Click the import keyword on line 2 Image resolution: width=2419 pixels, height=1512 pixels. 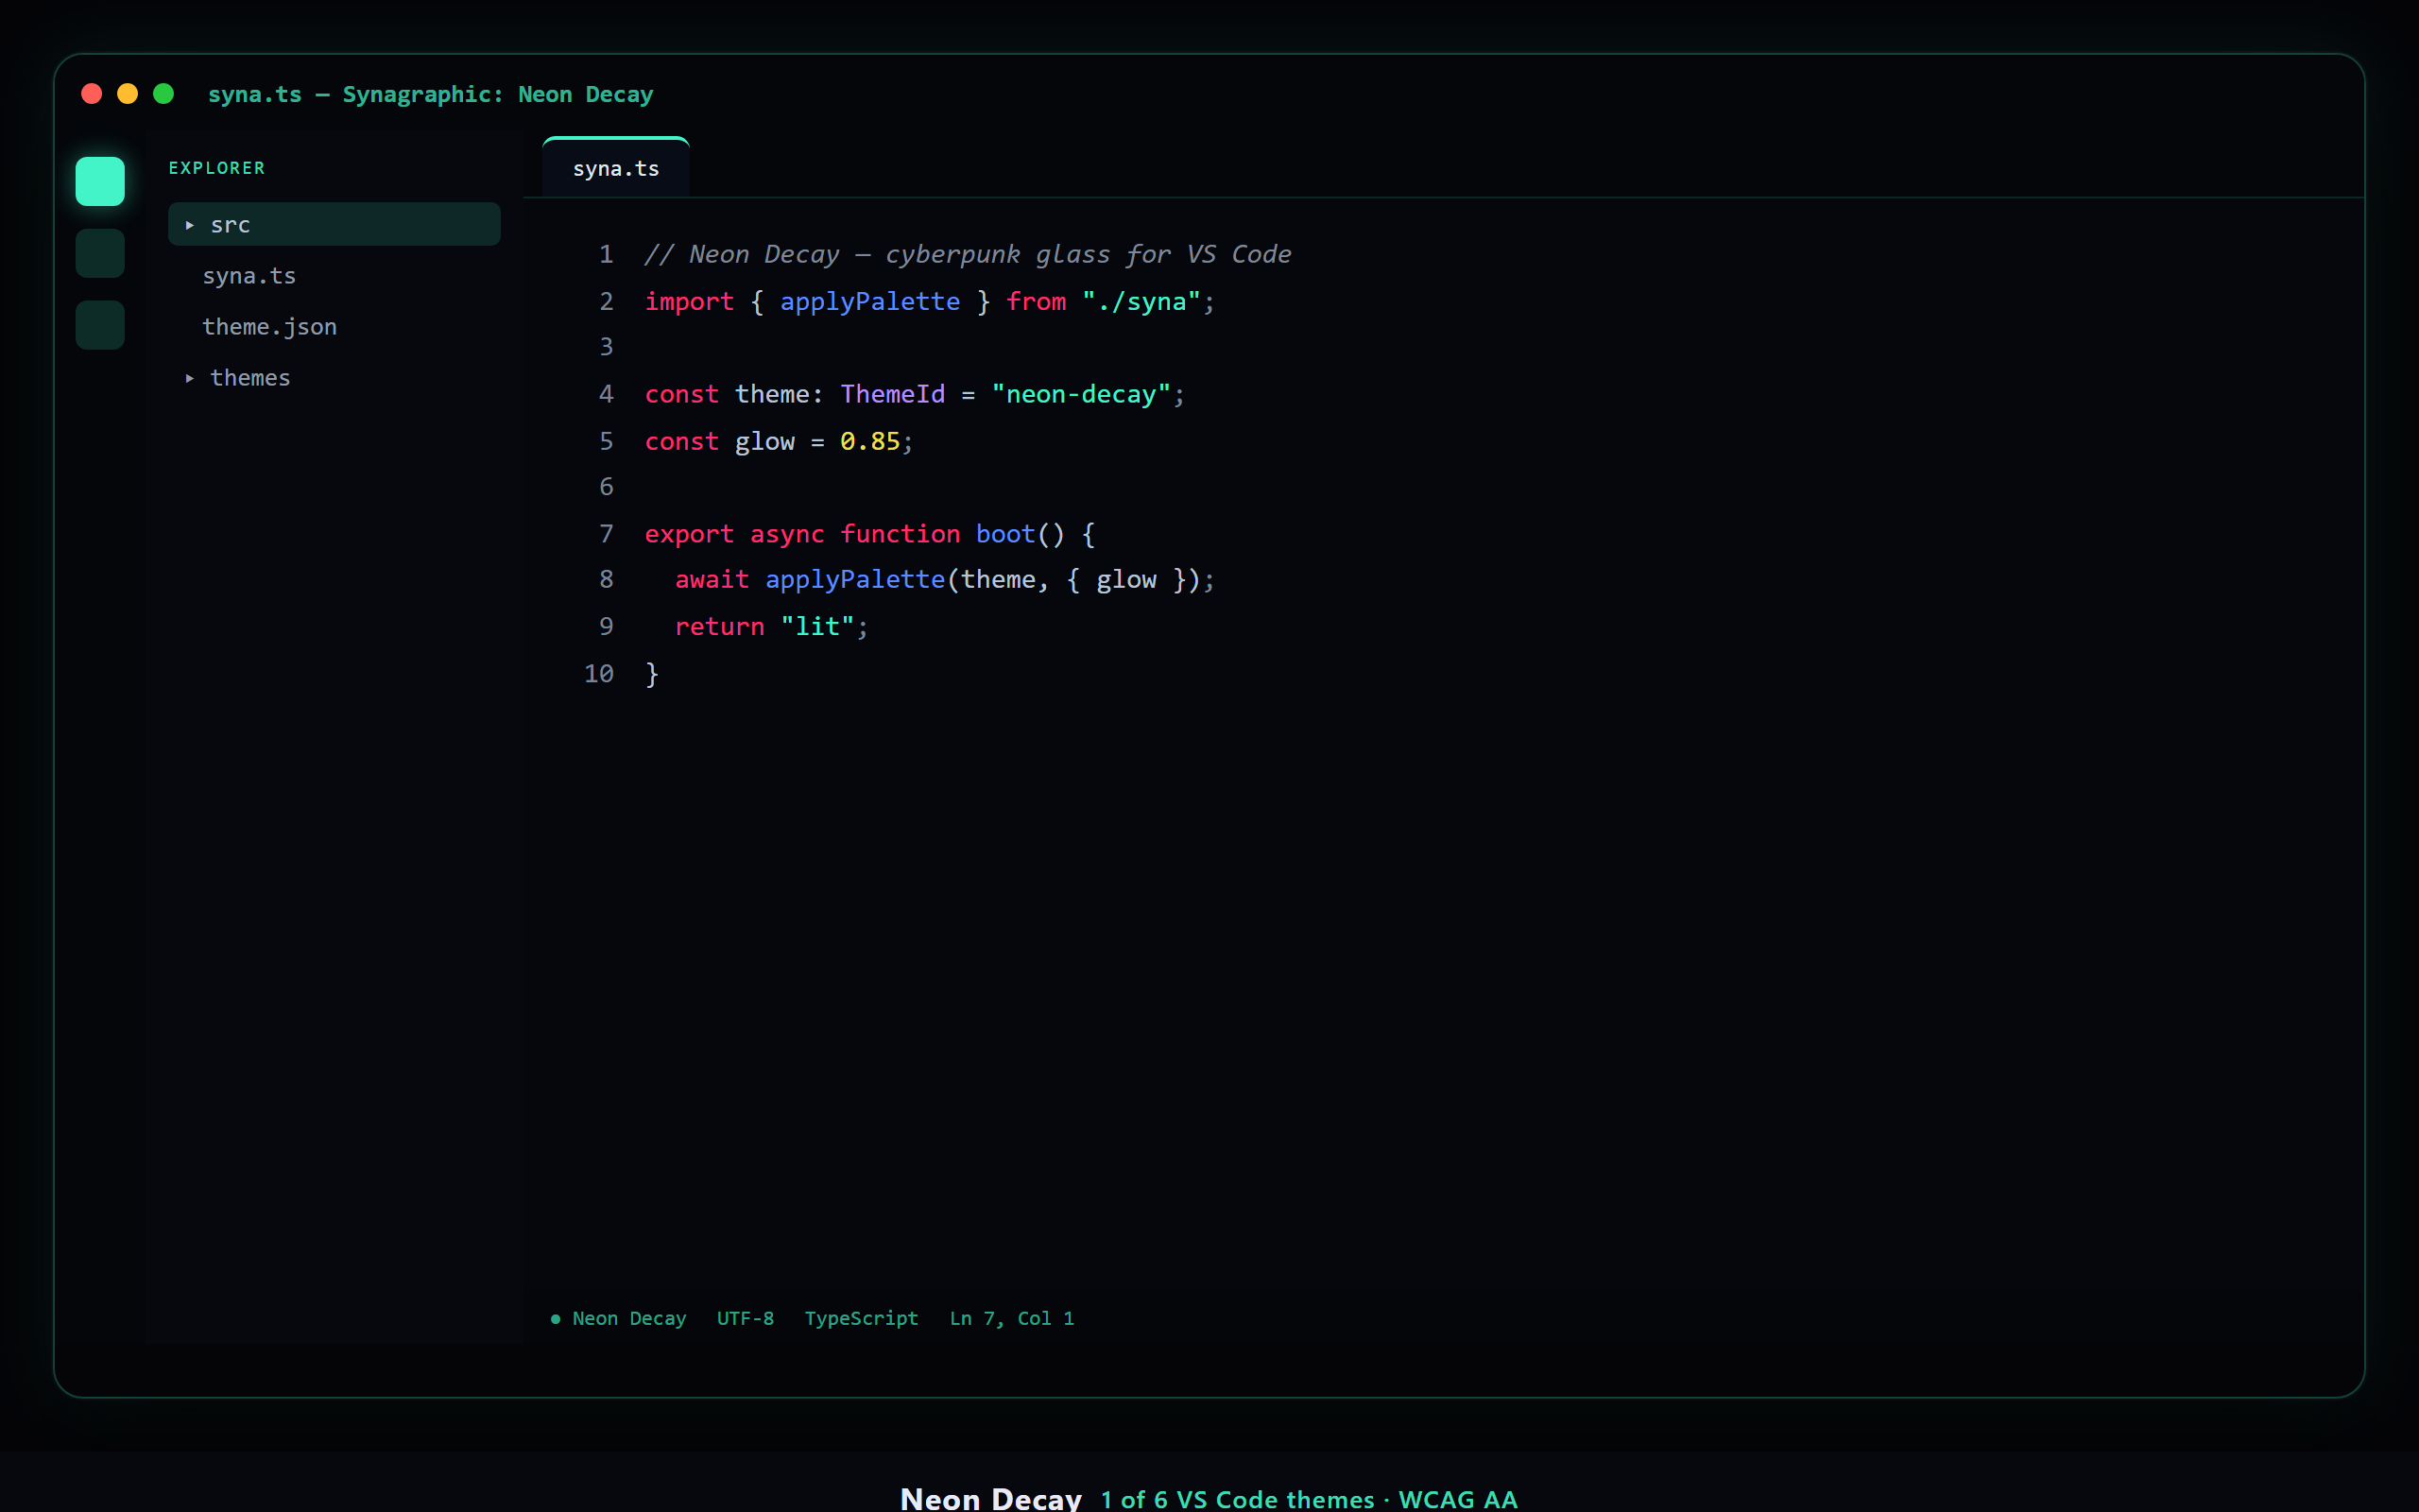coord(689,301)
